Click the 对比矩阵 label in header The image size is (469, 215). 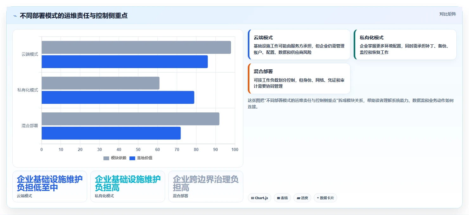pyautogui.click(x=447, y=14)
